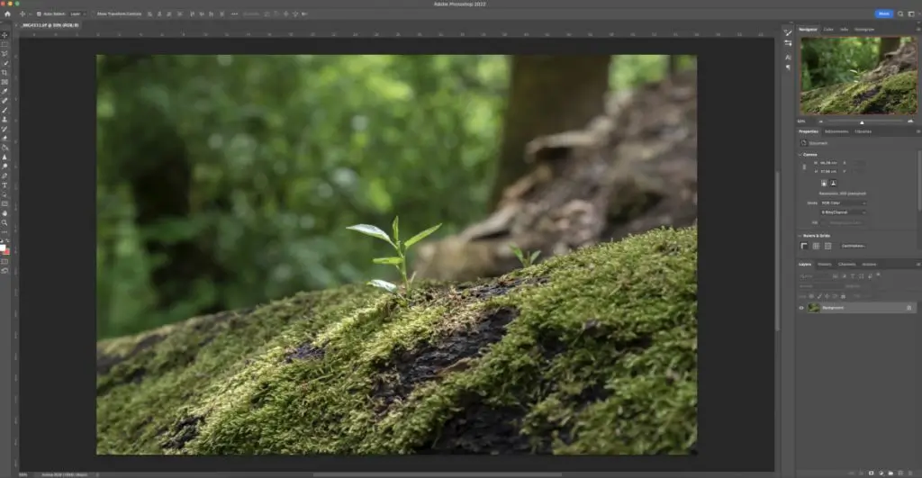Click the Navigator zoom slider

pos(862,121)
